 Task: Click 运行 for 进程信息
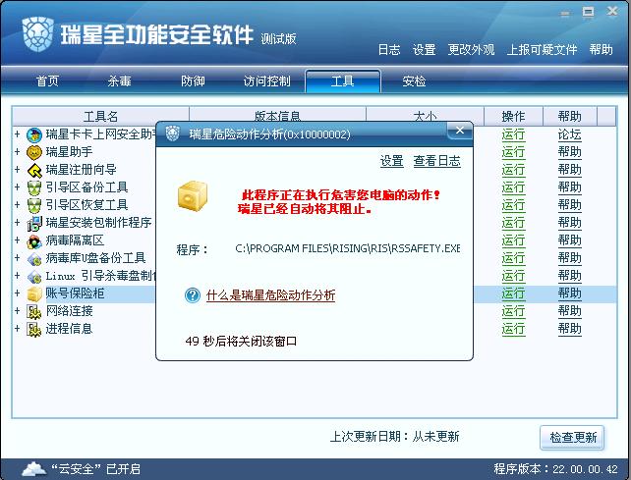click(x=513, y=329)
